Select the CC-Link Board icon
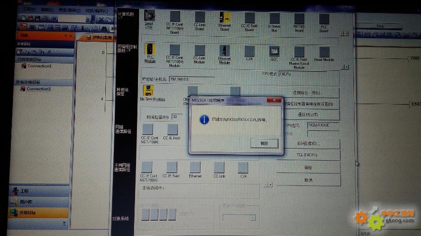The image size is (421, 236). (200, 17)
